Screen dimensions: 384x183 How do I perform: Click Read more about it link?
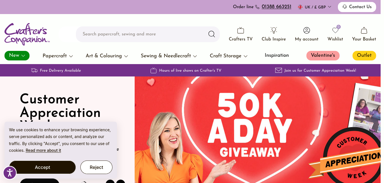coord(43,150)
